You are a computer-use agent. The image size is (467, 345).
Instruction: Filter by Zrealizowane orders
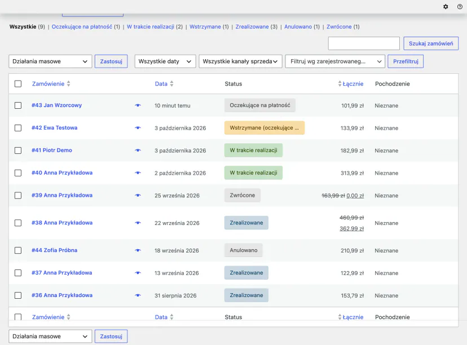252,27
